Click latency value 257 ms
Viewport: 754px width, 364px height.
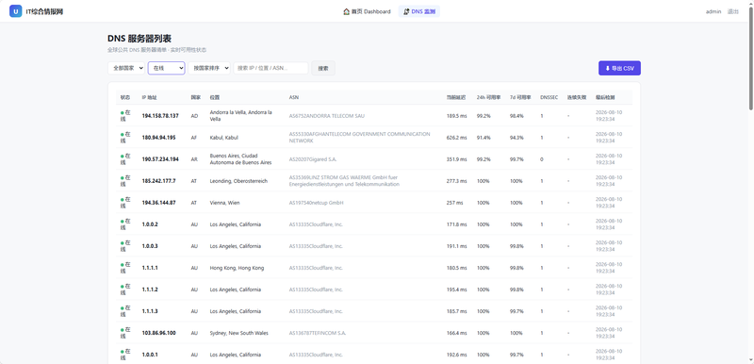coord(454,203)
